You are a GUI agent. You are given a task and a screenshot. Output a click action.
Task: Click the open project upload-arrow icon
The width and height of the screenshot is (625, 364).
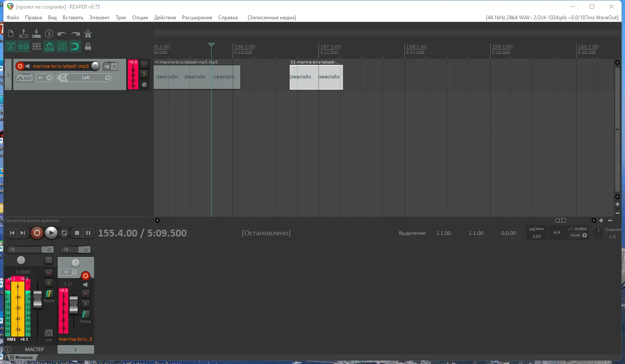[x=24, y=33]
